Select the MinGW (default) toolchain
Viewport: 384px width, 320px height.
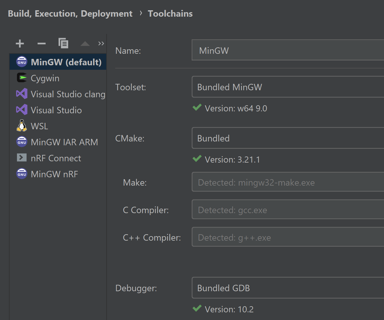coord(58,62)
